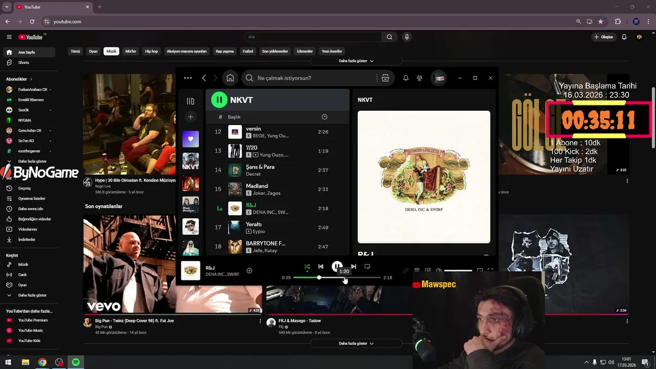Image resolution: width=656 pixels, height=369 pixels.
Task: Toggle repeat in Spotify player
Action: [367, 266]
